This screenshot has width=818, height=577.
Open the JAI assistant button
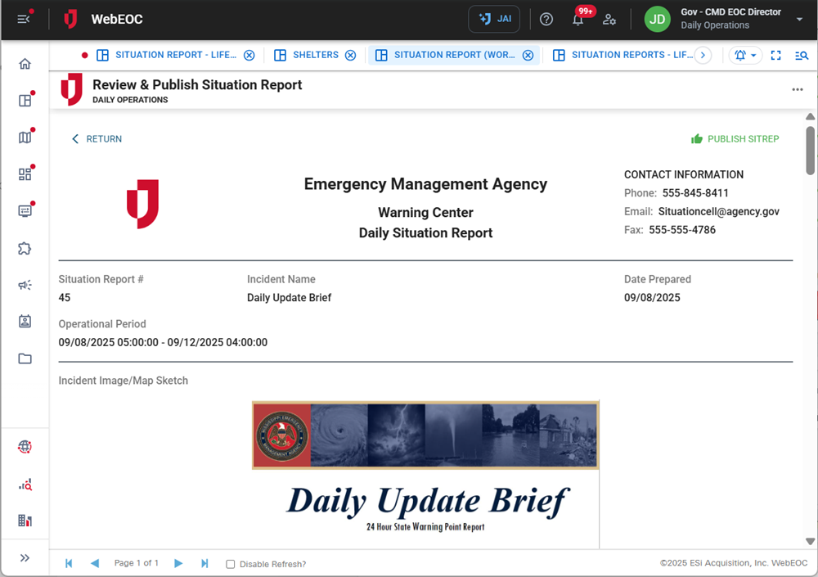click(494, 19)
